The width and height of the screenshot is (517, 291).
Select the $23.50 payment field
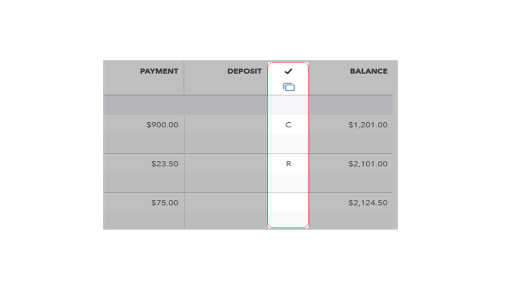[x=165, y=164]
